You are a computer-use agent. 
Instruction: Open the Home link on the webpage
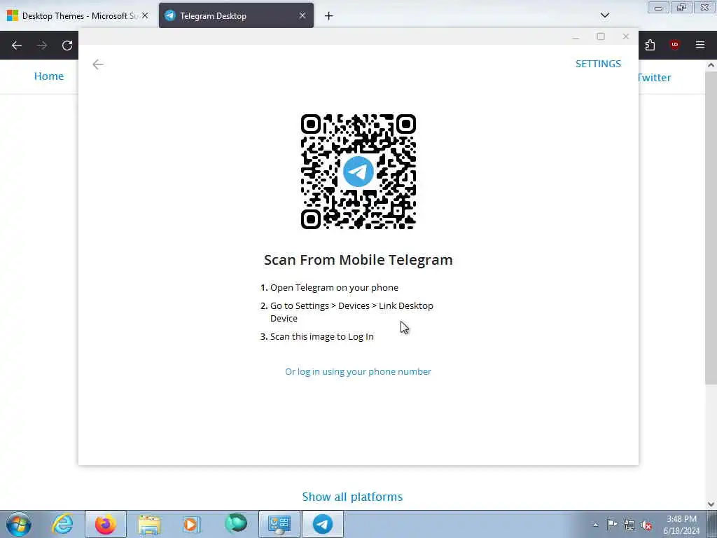coord(49,76)
